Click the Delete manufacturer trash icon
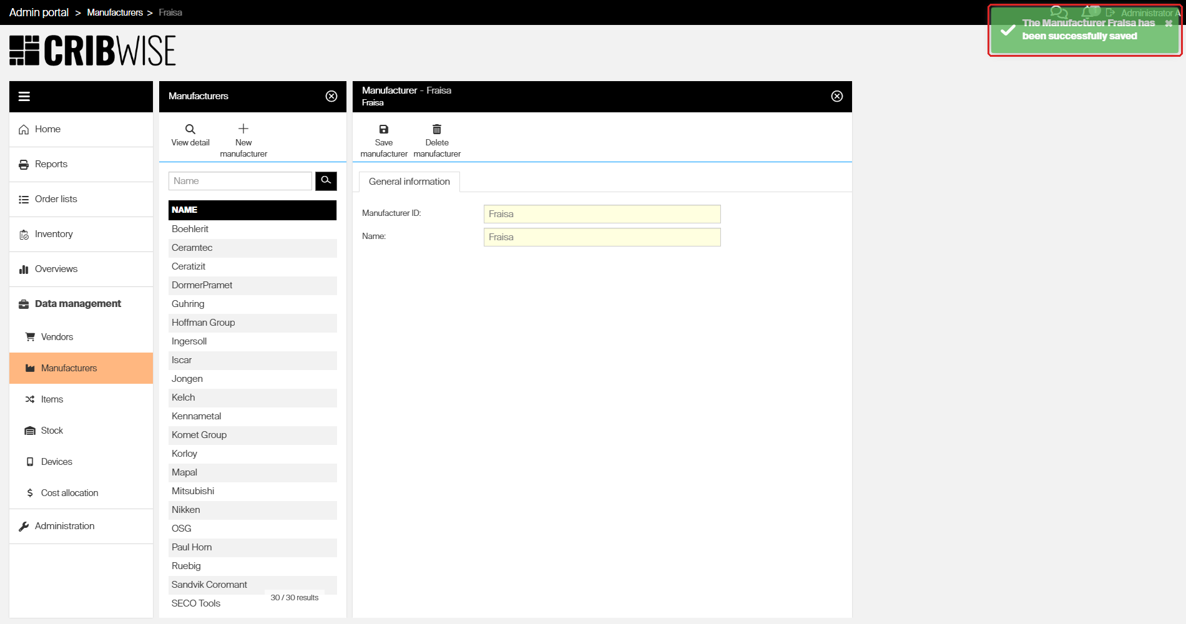The height and width of the screenshot is (624, 1186). [x=437, y=129]
